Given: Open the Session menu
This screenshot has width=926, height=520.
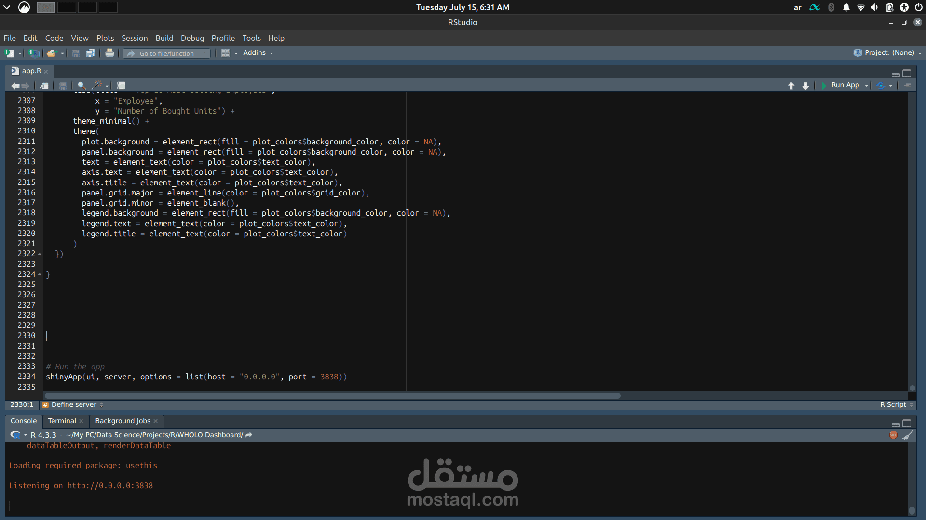Looking at the screenshot, I should [135, 38].
